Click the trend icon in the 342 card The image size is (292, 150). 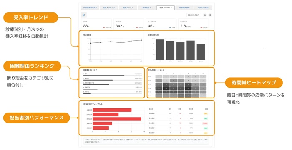click(137, 27)
